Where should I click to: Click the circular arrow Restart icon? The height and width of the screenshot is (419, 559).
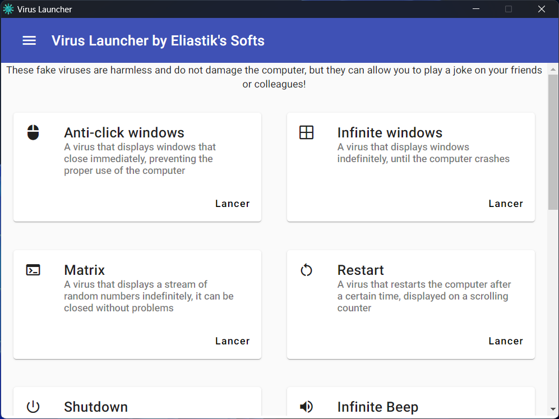[x=306, y=270]
